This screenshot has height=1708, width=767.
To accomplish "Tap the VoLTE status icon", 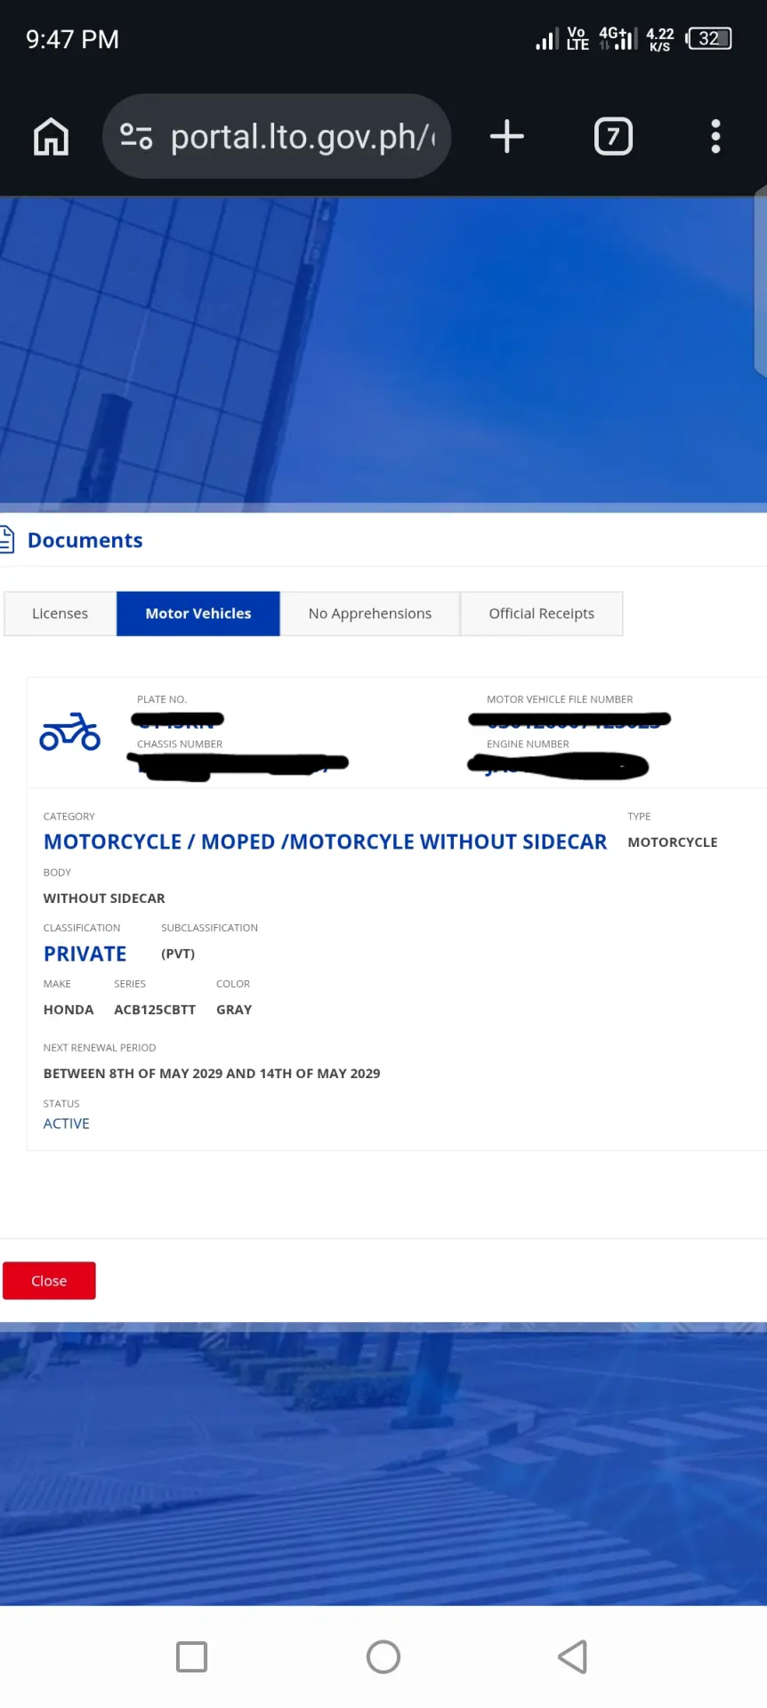I will 577,39.
